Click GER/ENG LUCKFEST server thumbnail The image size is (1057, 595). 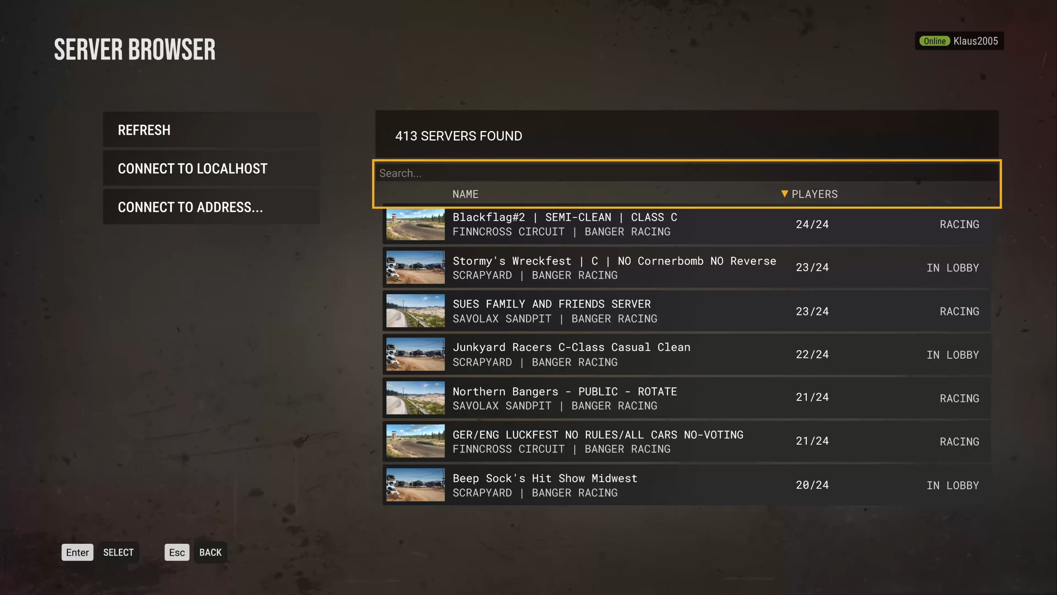pos(415,441)
